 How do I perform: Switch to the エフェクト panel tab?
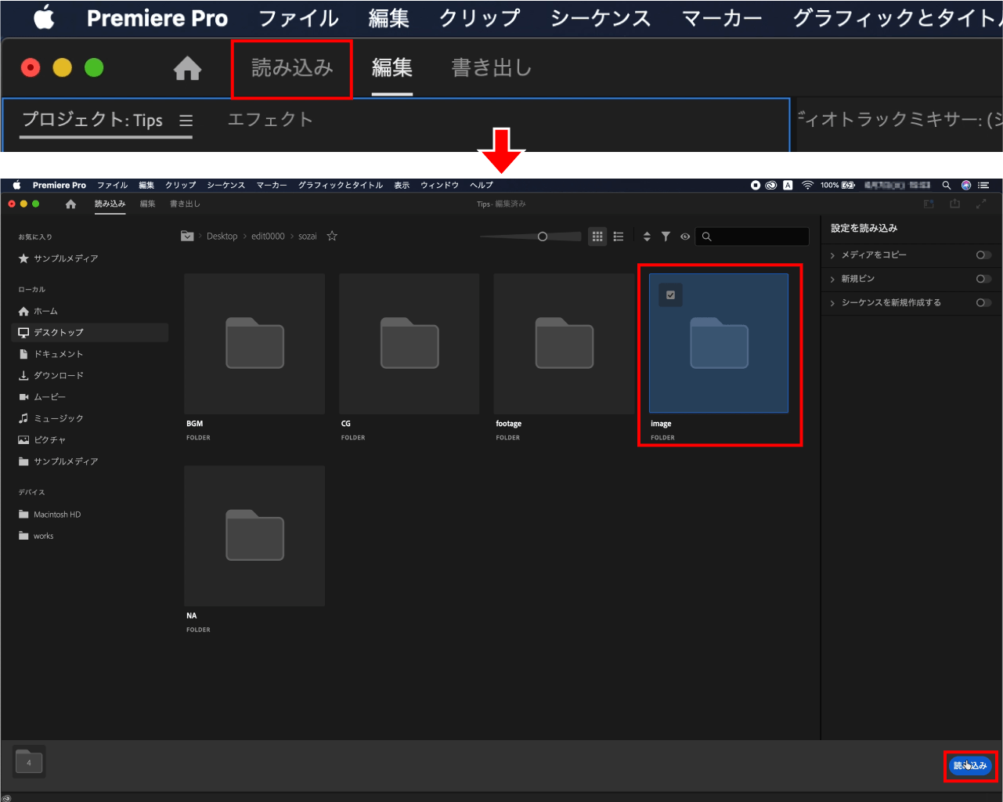point(270,119)
